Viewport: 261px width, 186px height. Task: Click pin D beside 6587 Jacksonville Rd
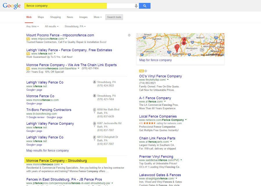point(94,124)
